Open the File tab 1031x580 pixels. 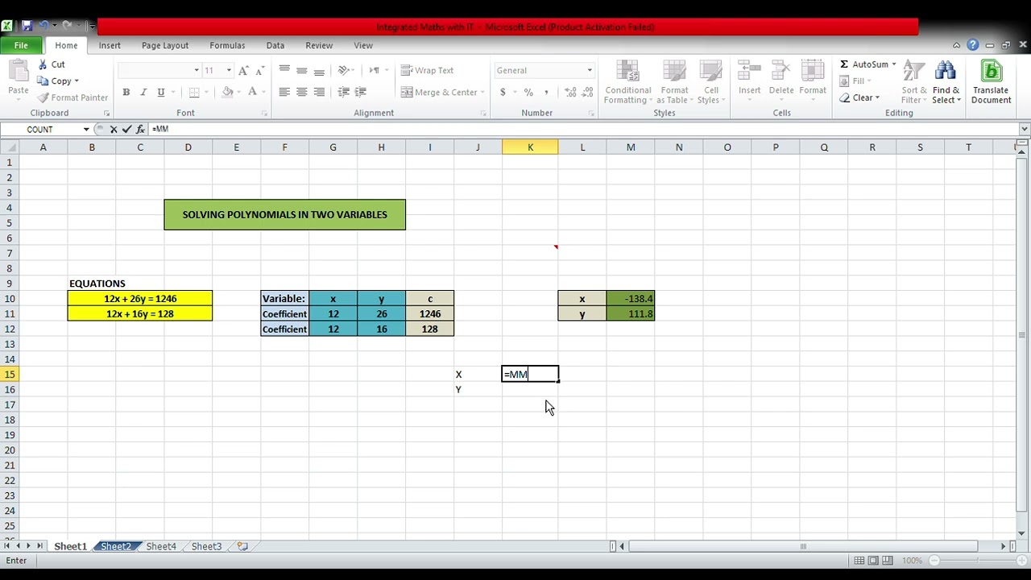21,45
